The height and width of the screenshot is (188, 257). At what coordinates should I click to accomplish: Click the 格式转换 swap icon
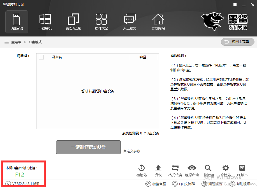(x=175, y=168)
